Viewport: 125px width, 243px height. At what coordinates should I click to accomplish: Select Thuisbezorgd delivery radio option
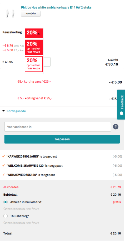6,216
